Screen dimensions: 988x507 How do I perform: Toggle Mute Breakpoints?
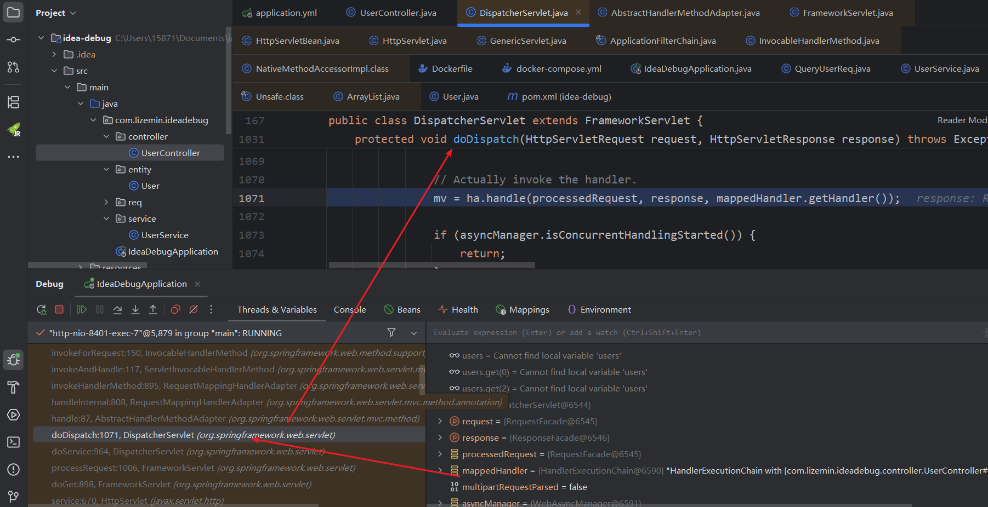click(194, 310)
